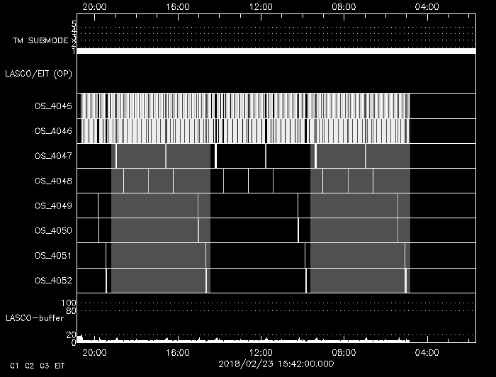Click the OS_4047 row label

(53, 156)
